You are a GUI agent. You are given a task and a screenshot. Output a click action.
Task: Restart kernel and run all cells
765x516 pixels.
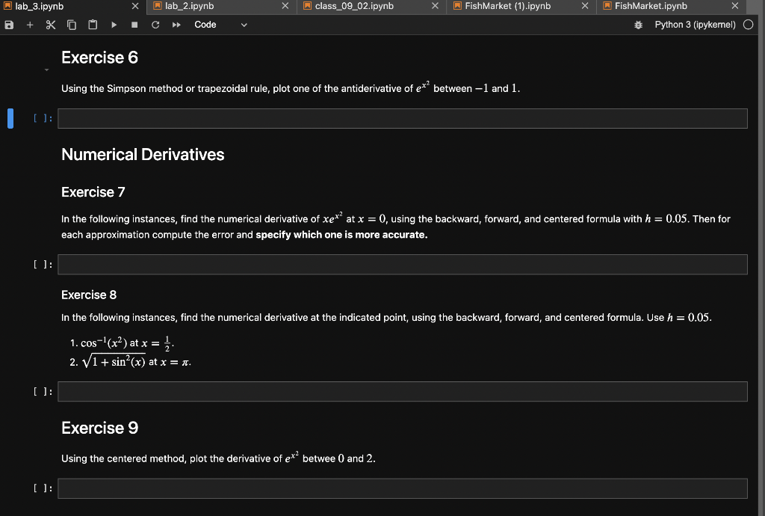(176, 25)
